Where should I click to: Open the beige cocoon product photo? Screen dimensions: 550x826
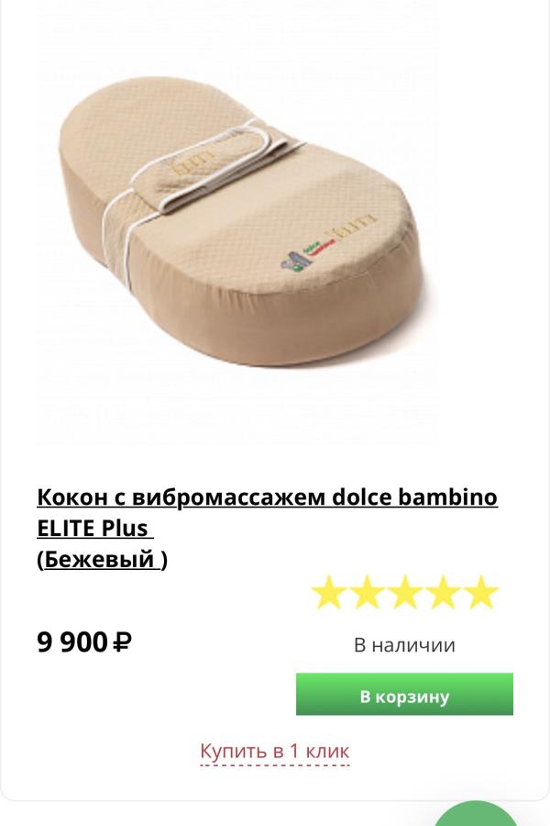240,222
